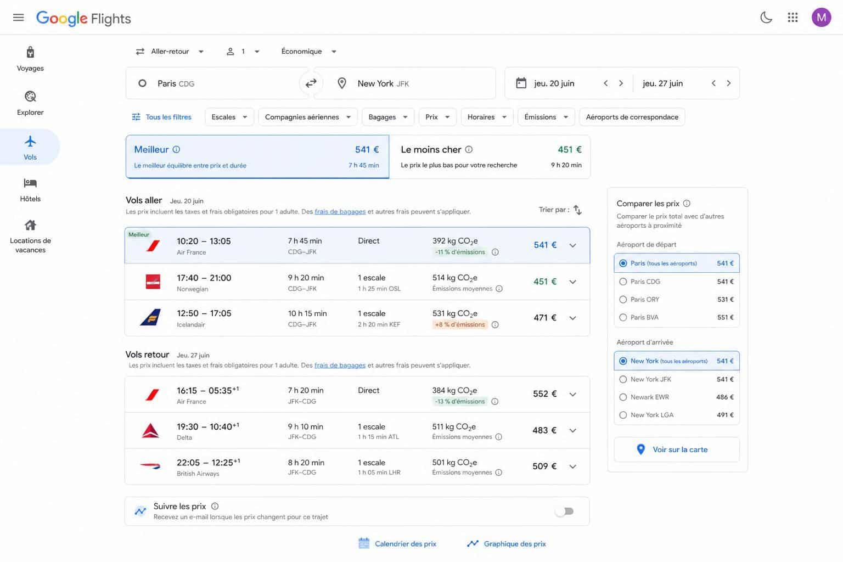
Task: Expand the Air France 541 € flight details
Action: pyautogui.click(x=572, y=245)
